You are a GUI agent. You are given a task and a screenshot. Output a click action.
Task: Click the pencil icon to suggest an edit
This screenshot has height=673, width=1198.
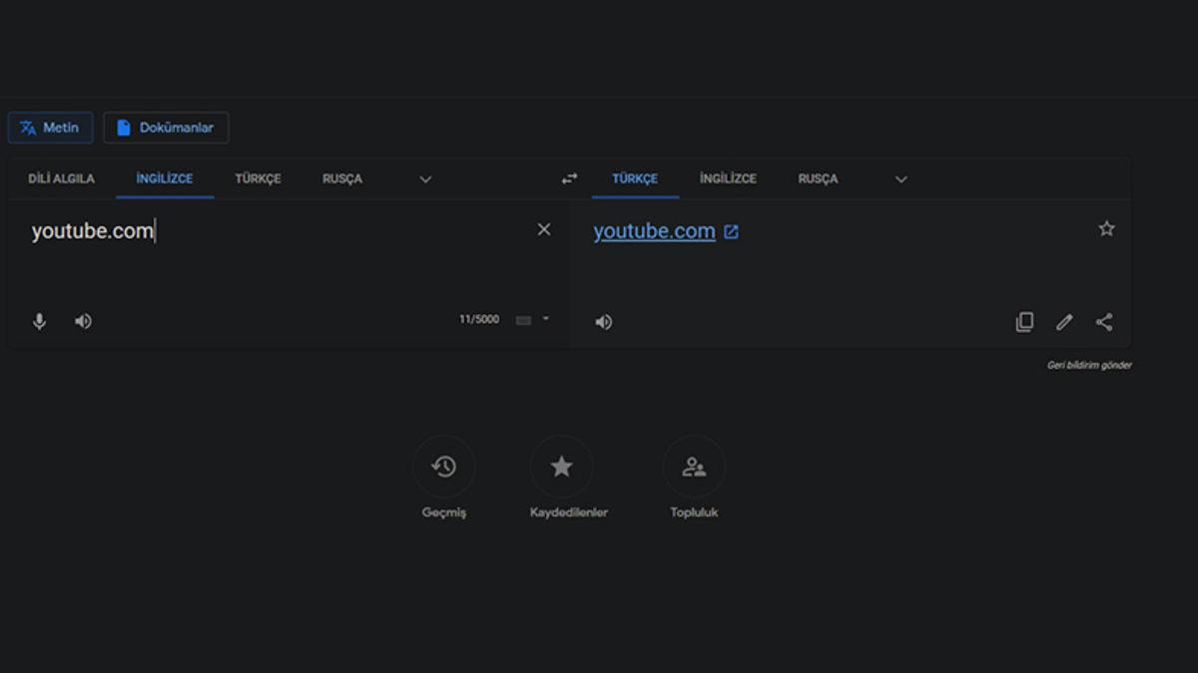[1064, 322]
